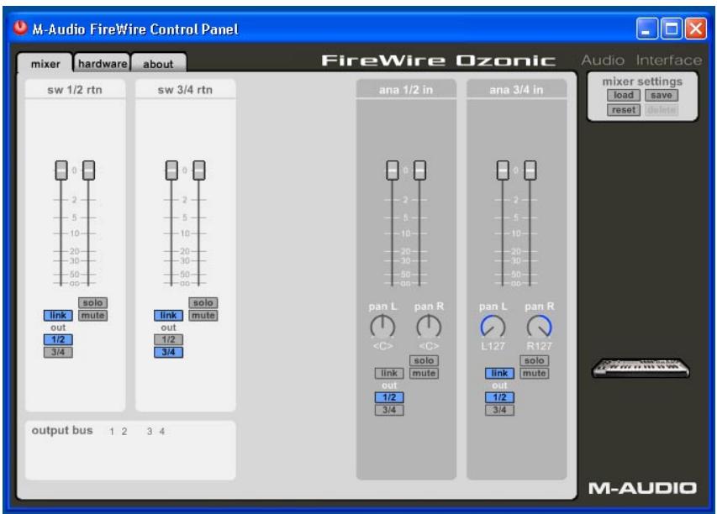Click the sw 3/4 rtn channel header
The height and width of the screenshot is (514, 717).
[x=185, y=90]
